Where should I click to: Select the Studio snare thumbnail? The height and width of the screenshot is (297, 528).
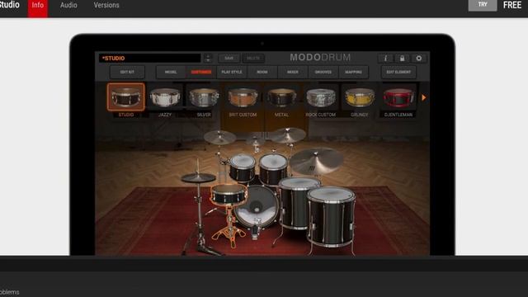tap(126, 97)
